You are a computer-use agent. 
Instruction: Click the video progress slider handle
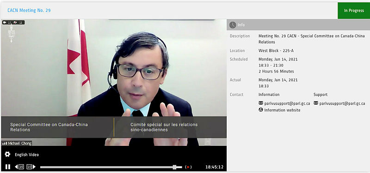175,167
